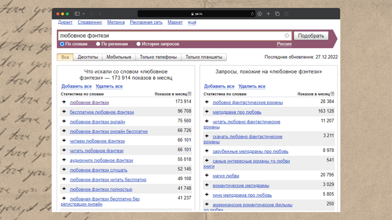This screenshot has height=220, width=392.
Task: Click plus beside 'зарубежные мелодрамы про любовь'
Action: [x=207, y=151]
